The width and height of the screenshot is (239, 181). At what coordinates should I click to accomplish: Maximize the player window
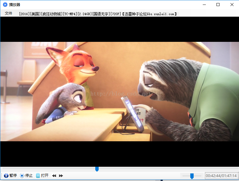pyautogui.click(x=218, y=5)
